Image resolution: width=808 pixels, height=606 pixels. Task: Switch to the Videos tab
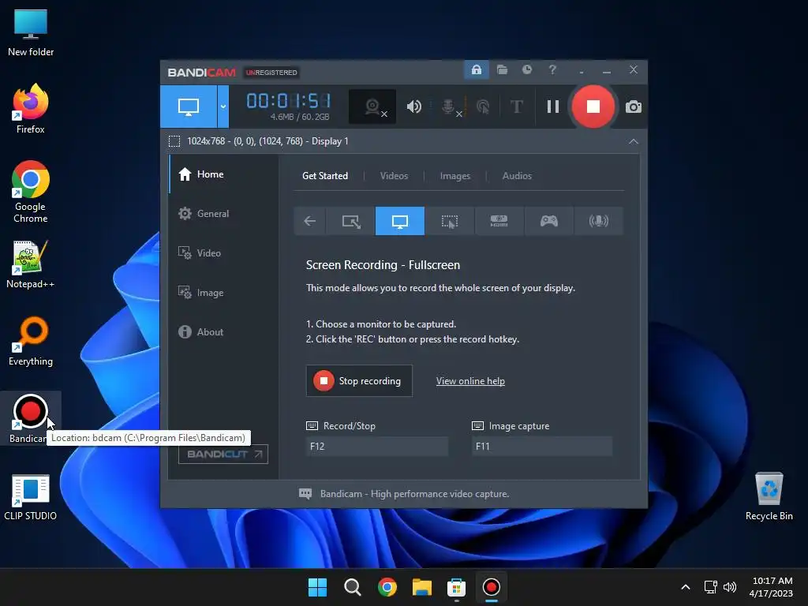[x=394, y=176]
